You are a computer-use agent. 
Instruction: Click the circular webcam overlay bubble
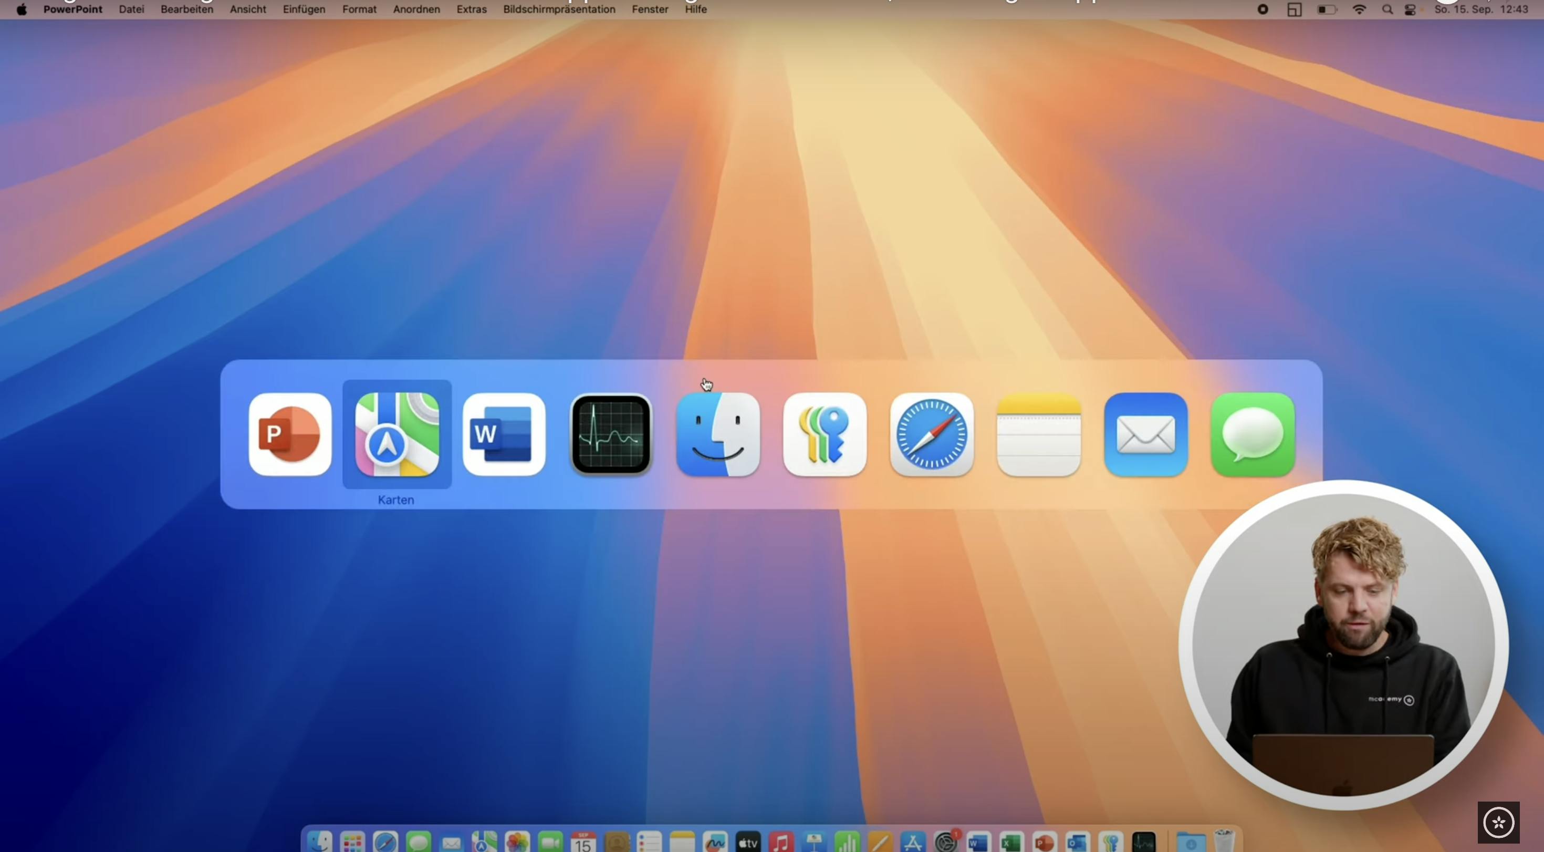(1343, 645)
